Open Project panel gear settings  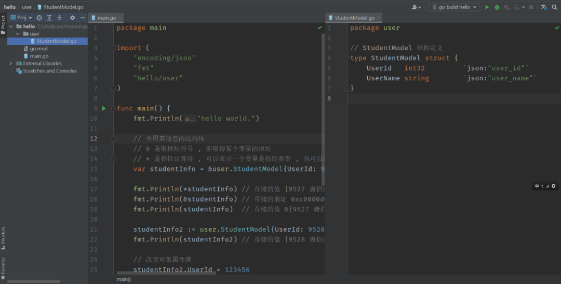pos(73,18)
